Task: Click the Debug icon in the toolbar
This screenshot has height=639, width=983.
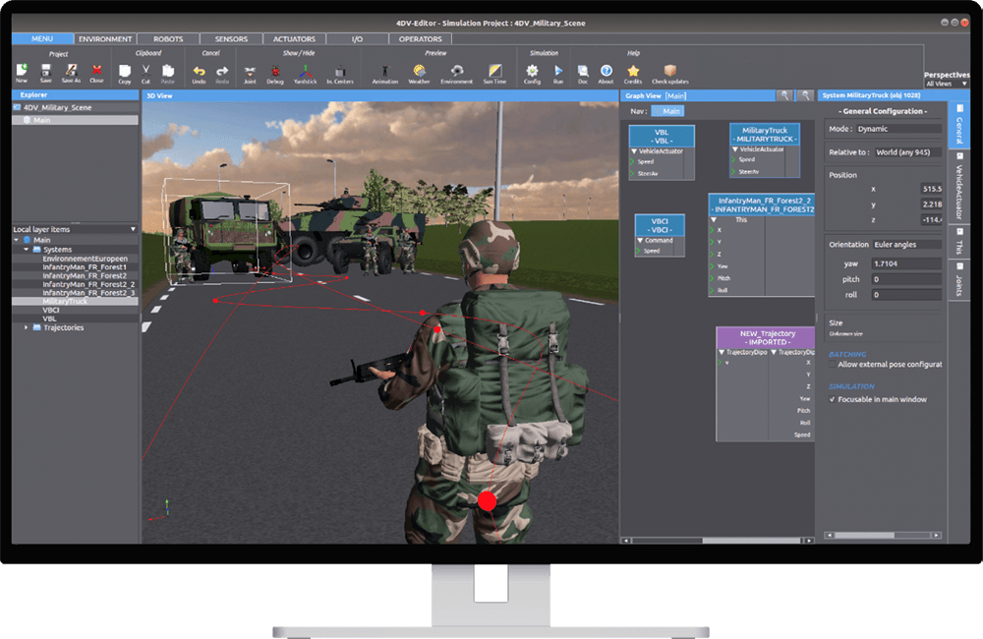Action: 275,69
